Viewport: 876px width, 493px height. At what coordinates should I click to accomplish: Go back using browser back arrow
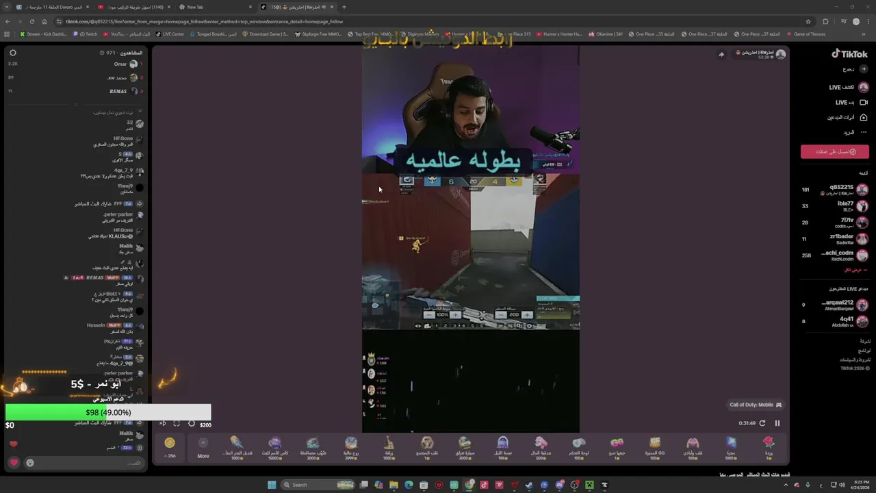coord(8,21)
